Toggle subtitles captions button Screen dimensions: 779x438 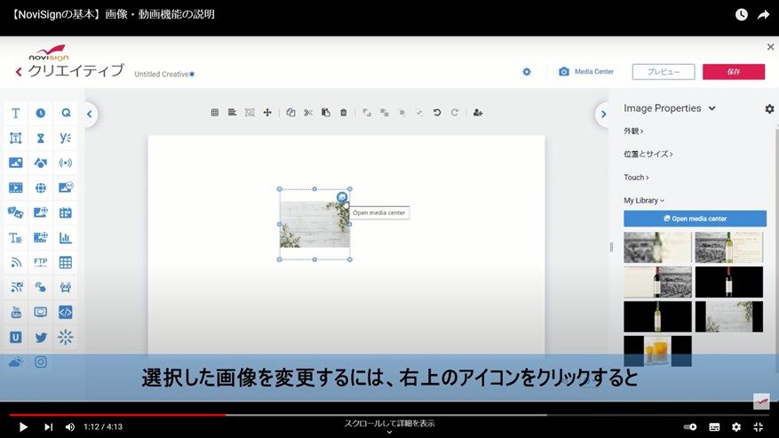[x=714, y=426]
